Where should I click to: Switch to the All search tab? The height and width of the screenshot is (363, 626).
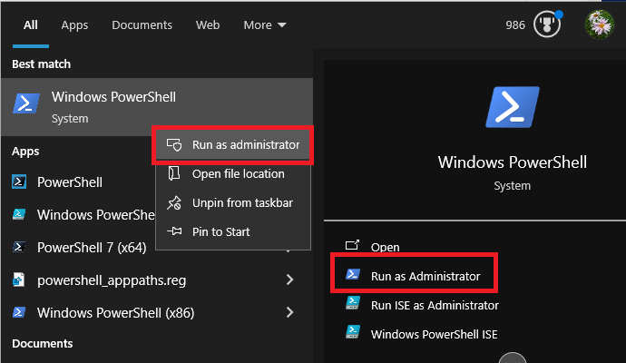pos(30,25)
